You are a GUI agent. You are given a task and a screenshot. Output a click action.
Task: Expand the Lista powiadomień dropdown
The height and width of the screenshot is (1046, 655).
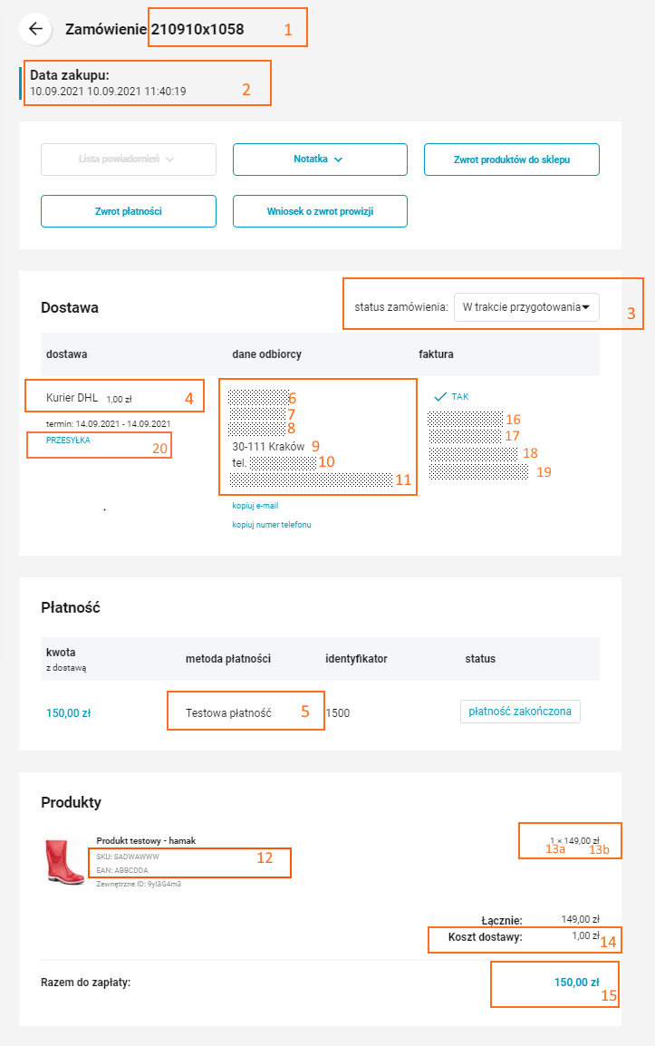click(129, 160)
